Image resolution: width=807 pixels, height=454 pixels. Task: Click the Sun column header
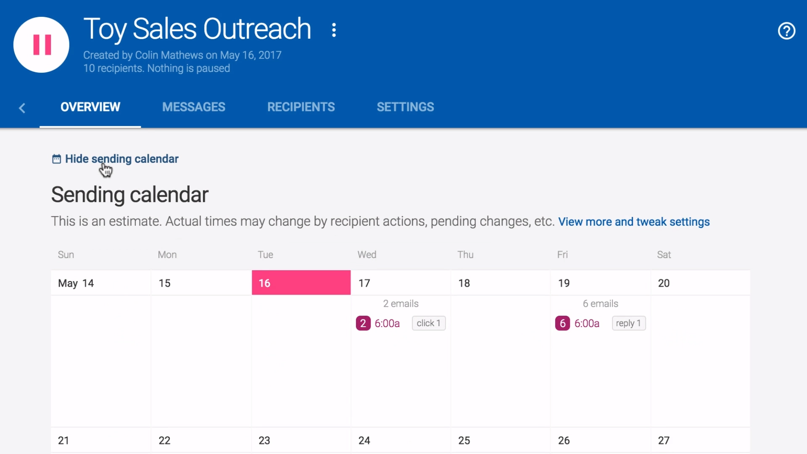tap(66, 255)
